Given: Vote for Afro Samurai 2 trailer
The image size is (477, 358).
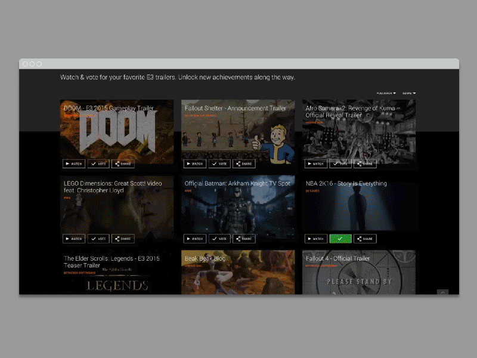Looking at the screenshot, I should click(340, 163).
